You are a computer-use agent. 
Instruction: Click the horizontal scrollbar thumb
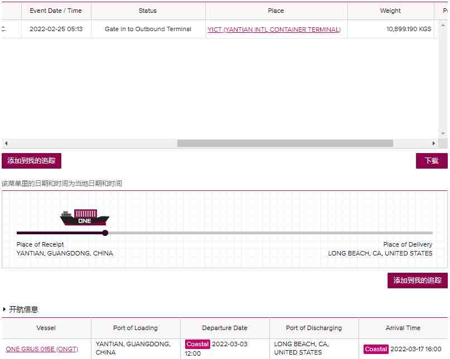(x=286, y=143)
